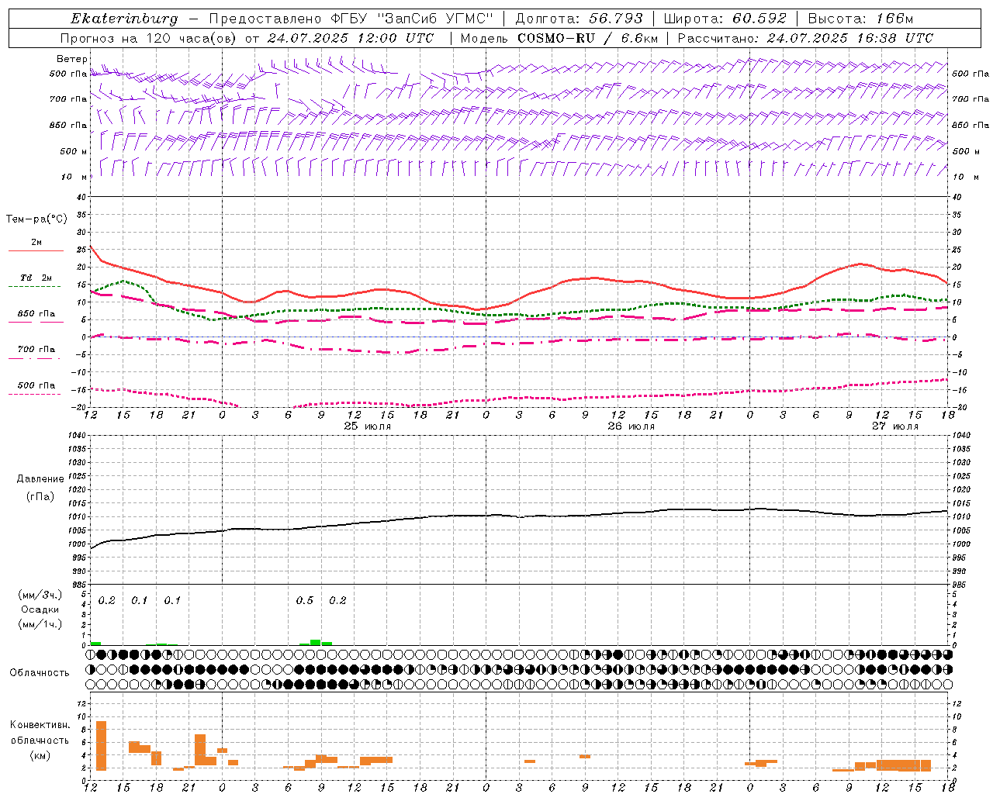Click the 'Конвективн.' convective cloud label

coord(40,725)
